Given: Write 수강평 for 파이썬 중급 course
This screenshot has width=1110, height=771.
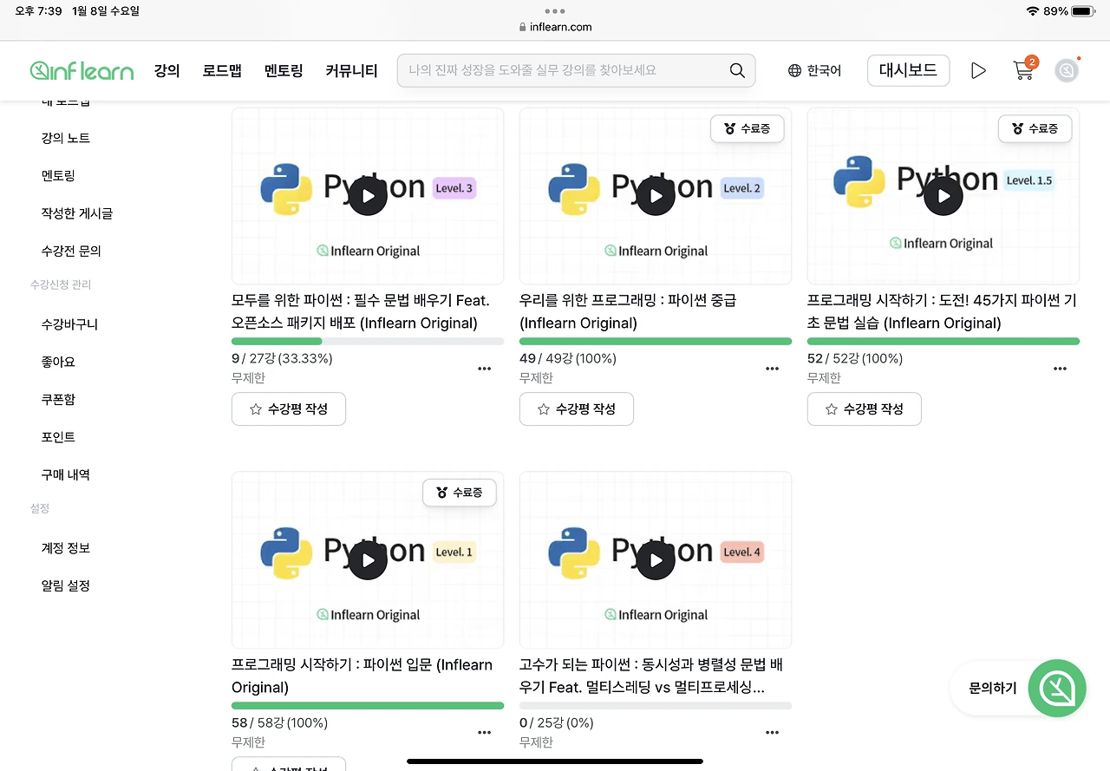Looking at the screenshot, I should click(577, 409).
